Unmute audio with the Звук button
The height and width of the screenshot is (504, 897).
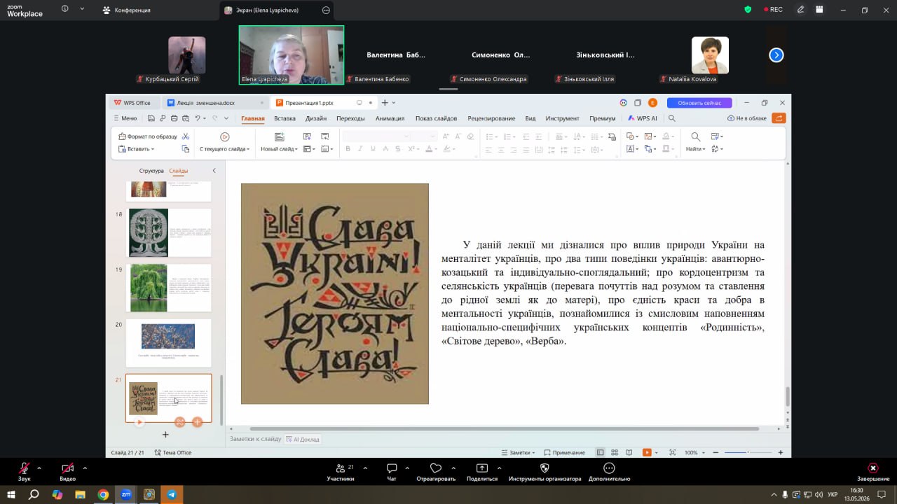tap(25, 472)
